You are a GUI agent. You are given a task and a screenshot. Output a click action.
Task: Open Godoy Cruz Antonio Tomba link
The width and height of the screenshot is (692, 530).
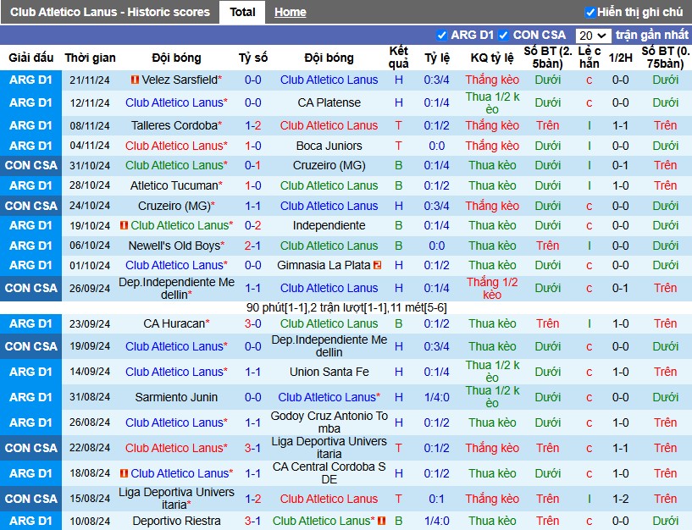329,422
